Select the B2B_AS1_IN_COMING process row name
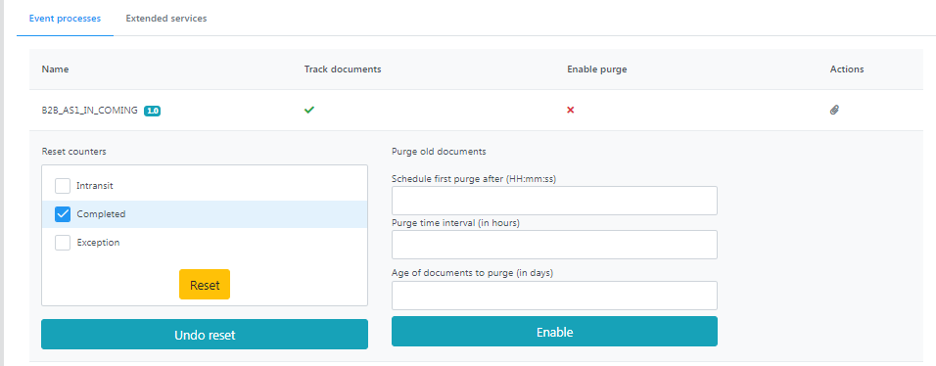 89,111
